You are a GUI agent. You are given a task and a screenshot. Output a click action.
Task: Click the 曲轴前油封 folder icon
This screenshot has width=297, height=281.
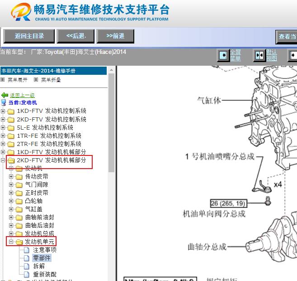coord(19,218)
